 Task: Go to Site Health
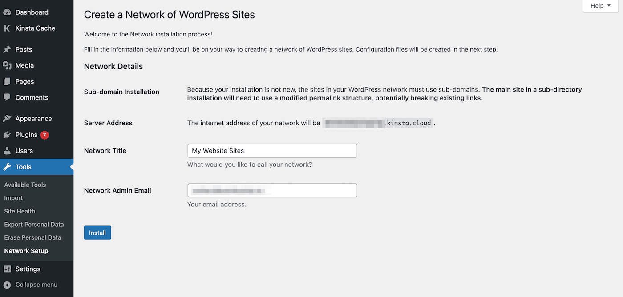point(20,211)
